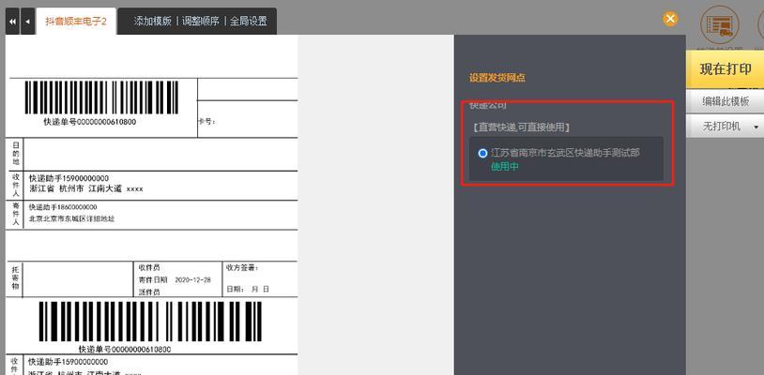Open the express delivery settings truck icon
The width and height of the screenshot is (764, 375).
coord(719,25)
